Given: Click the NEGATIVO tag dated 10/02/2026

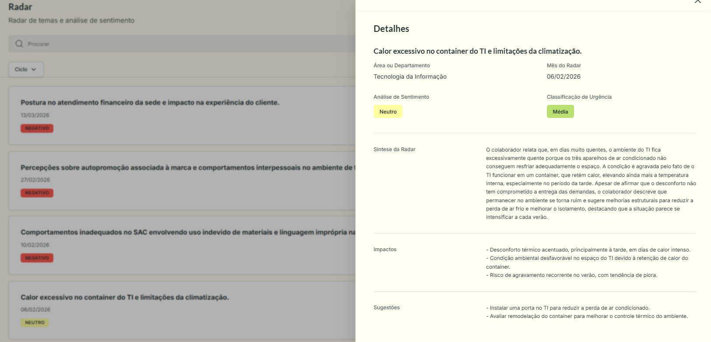Looking at the screenshot, I should click(x=37, y=258).
